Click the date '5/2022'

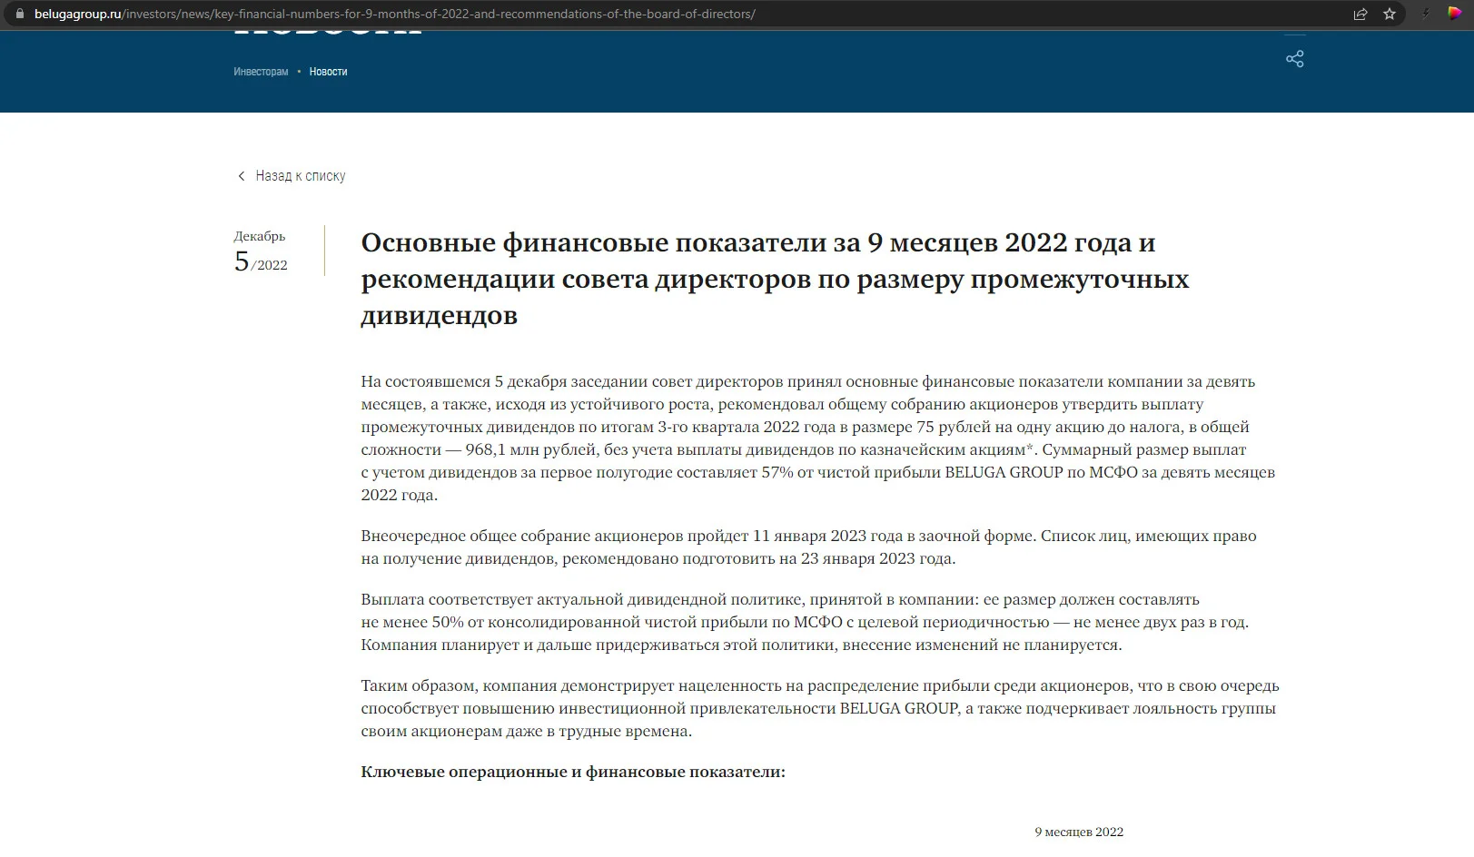(x=261, y=261)
